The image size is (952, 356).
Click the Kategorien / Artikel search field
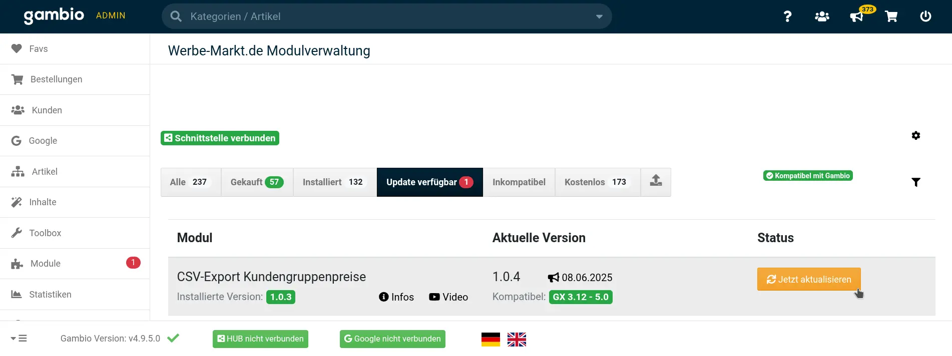386,16
